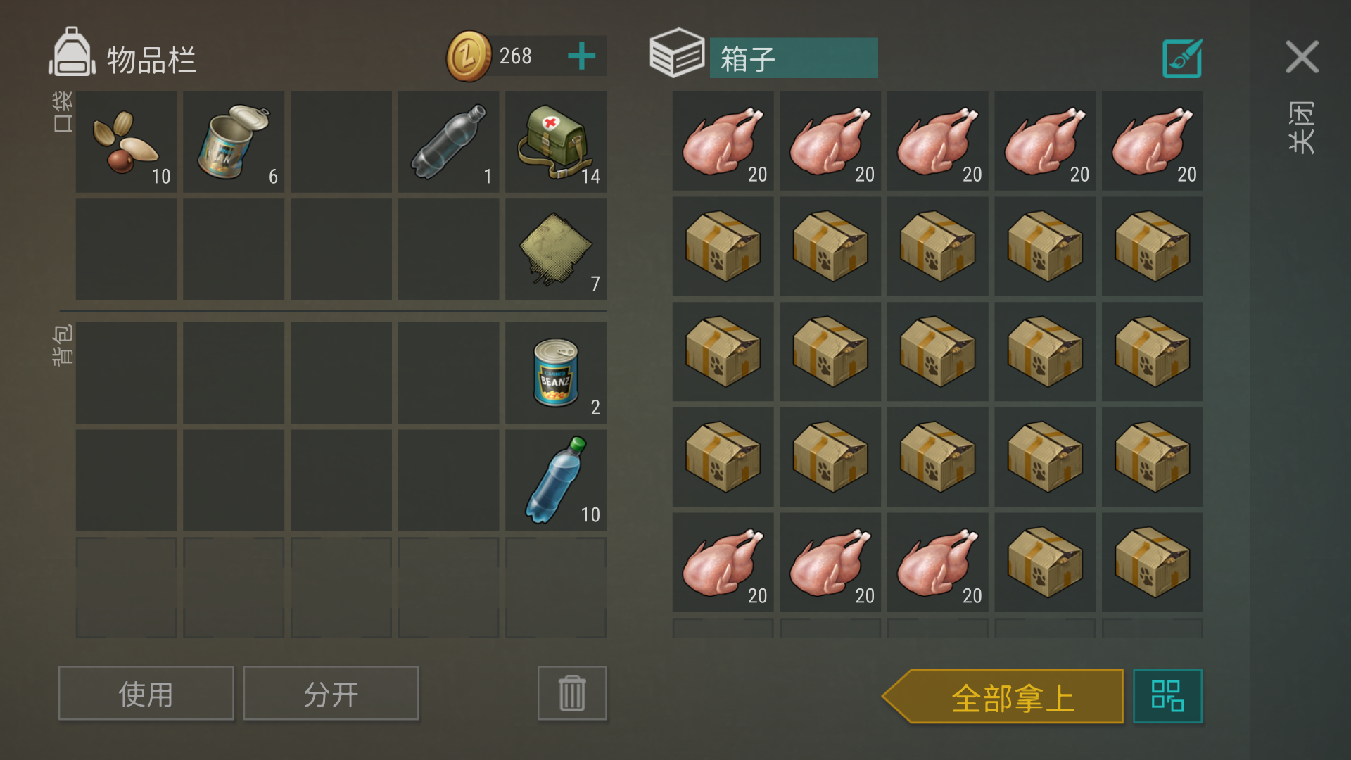The image size is (1351, 760).
Task: Select the seeds item in pocket
Action: [x=127, y=141]
